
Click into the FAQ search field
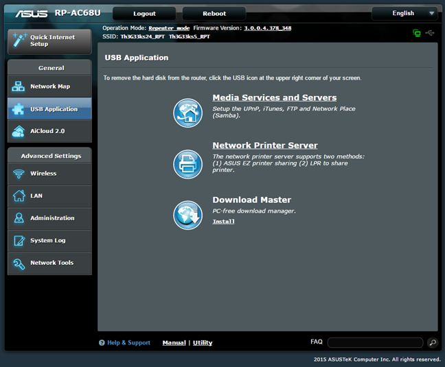[375, 342]
